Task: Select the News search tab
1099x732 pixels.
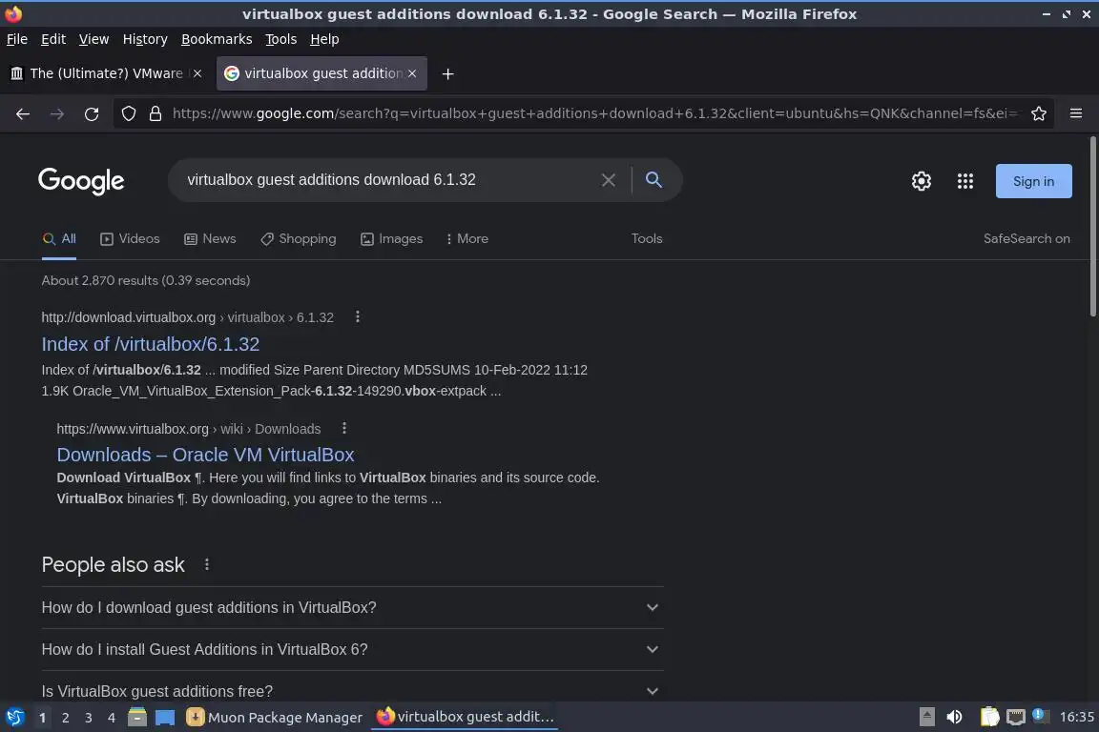Action: (x=210, y=239)
